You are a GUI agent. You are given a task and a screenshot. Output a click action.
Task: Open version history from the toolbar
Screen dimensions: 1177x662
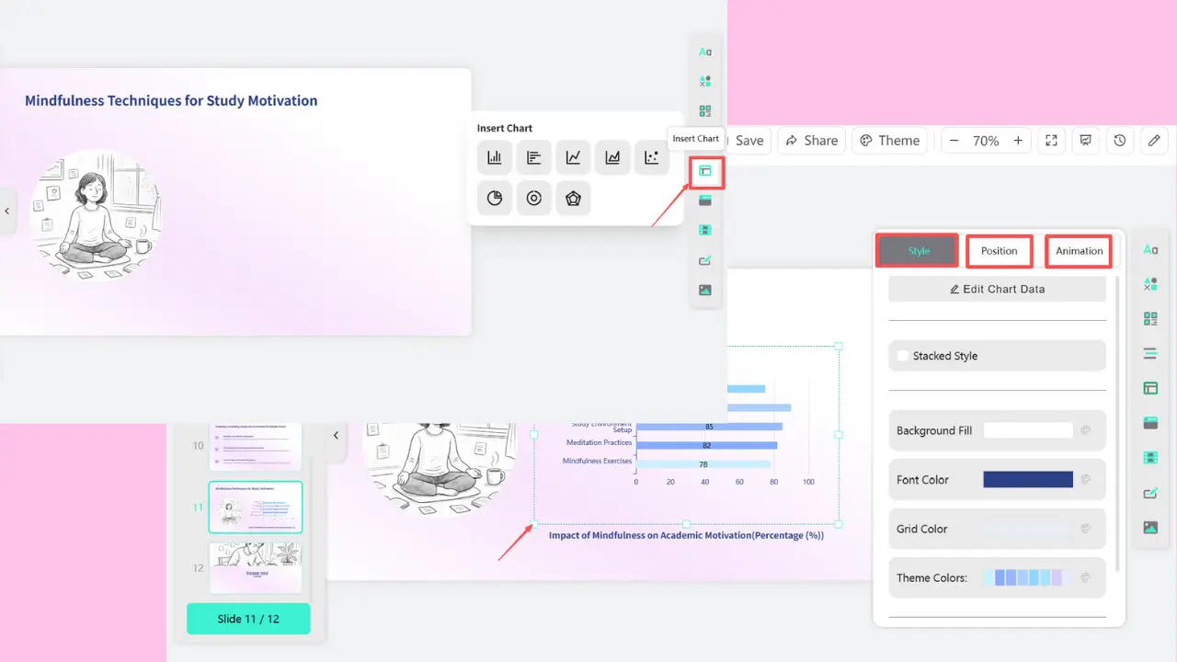1119,140
